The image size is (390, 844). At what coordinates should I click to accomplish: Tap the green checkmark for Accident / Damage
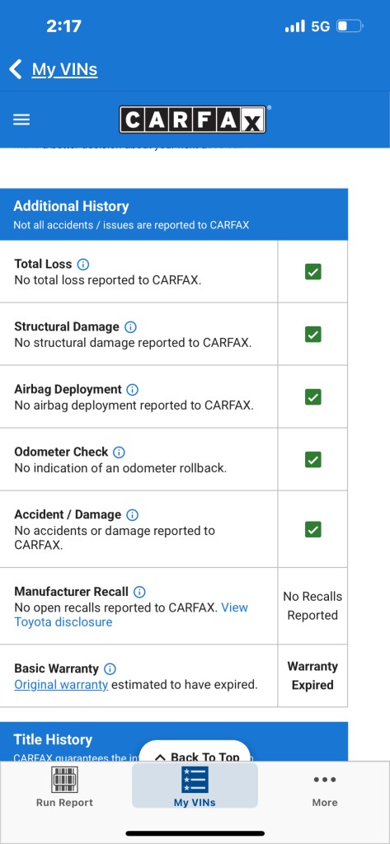313,529
